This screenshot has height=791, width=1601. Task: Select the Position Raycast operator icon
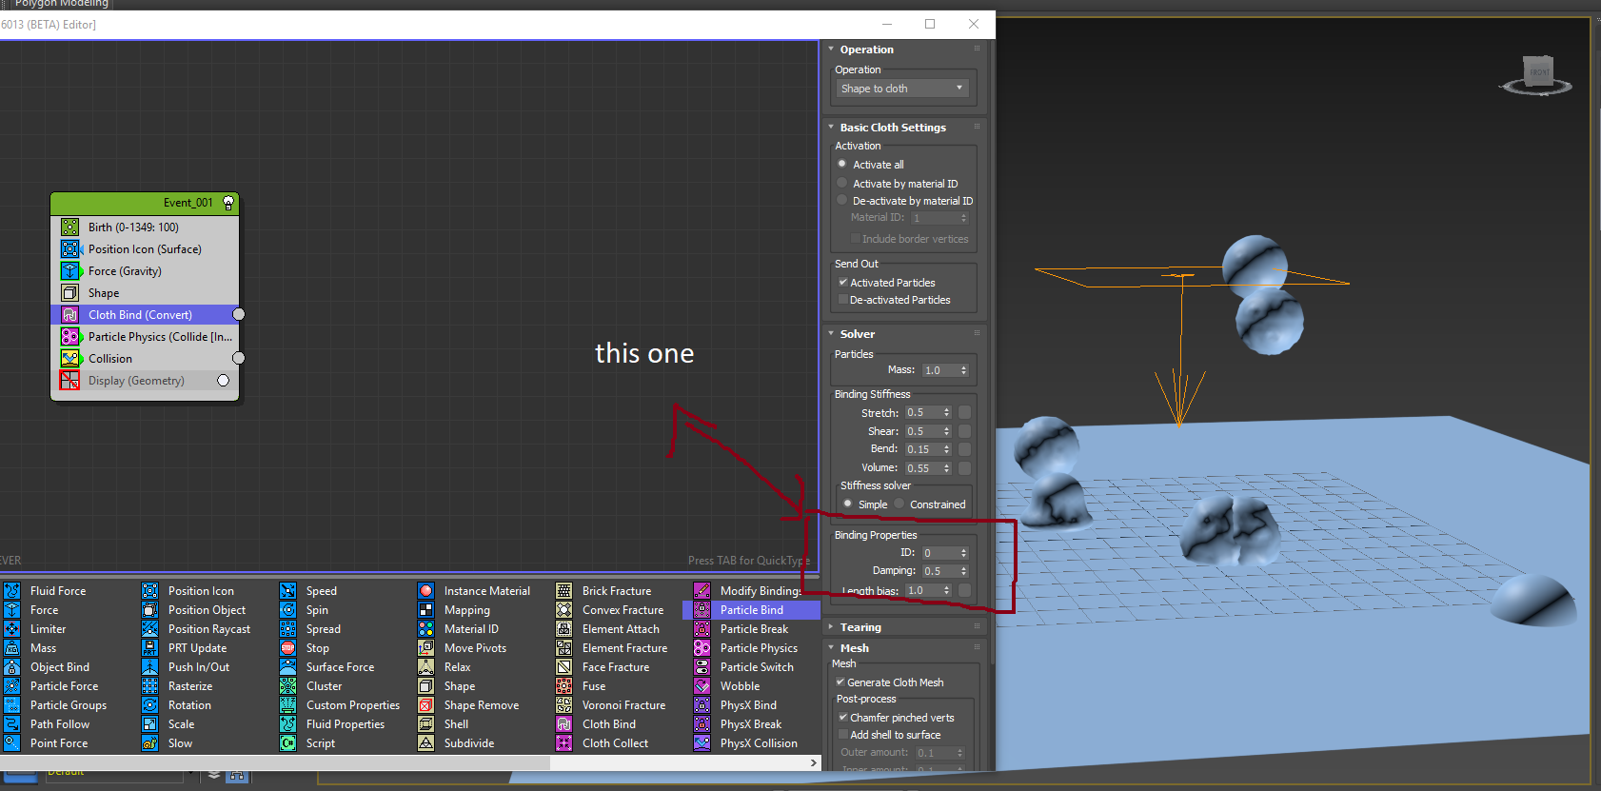point(150,629)
